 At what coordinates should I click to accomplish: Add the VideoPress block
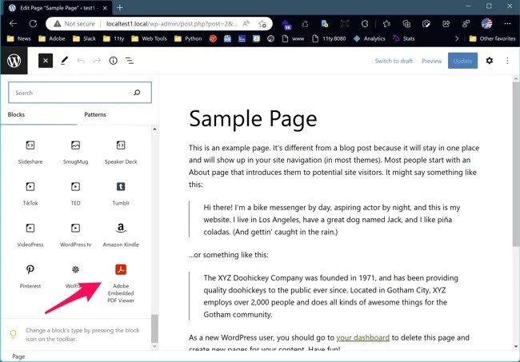coord(30,234)
